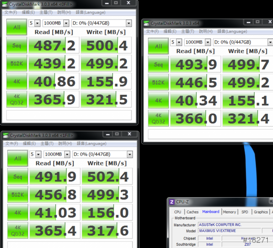
Task: Expand drive D: selector in the 1Fill window
Action: click(130, 154)
